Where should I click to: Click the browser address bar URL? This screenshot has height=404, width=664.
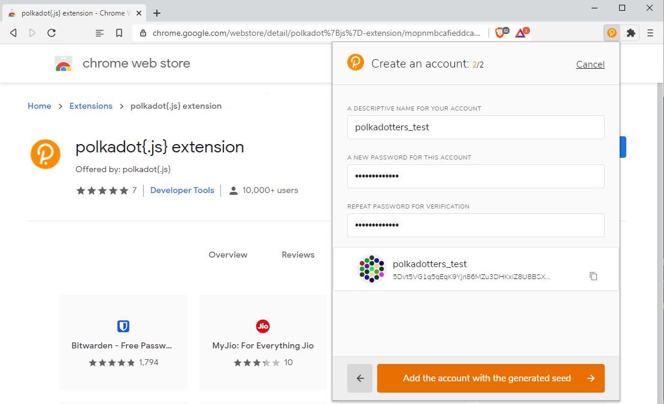point(316,33)
